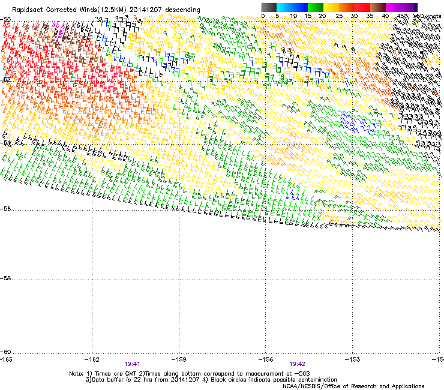Click the '-60' latitude axis label
Viewport: 444px width, 390px height.
5,352
